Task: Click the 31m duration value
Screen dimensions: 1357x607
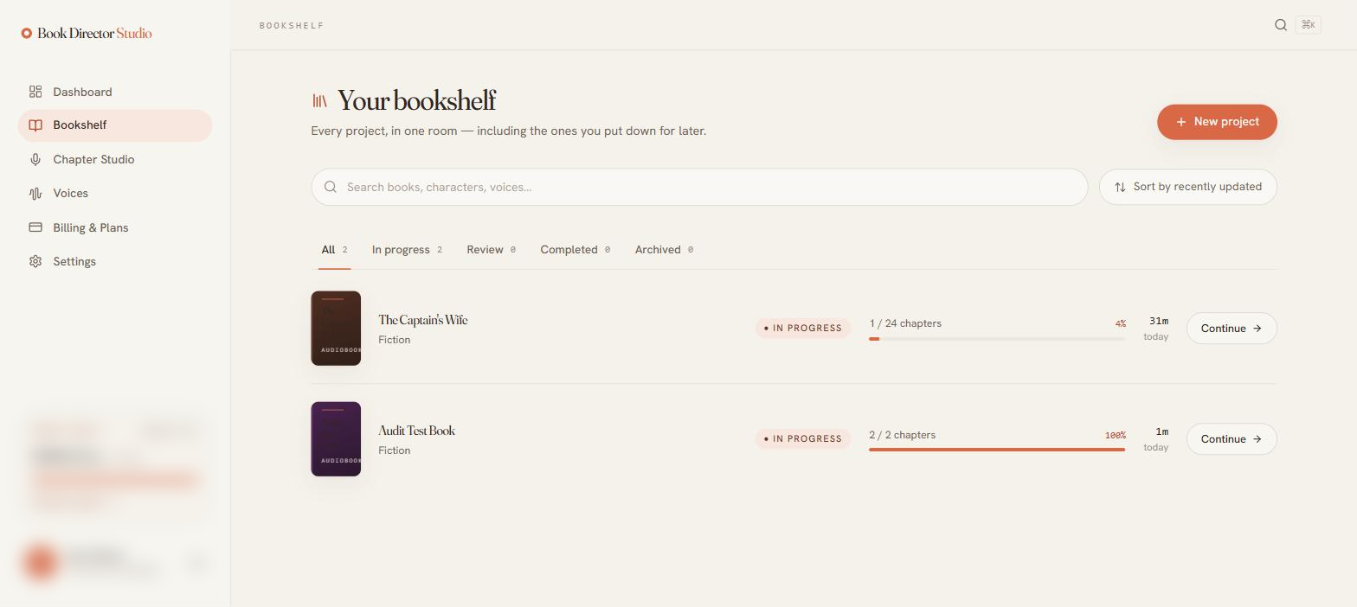Action: 1158,321
